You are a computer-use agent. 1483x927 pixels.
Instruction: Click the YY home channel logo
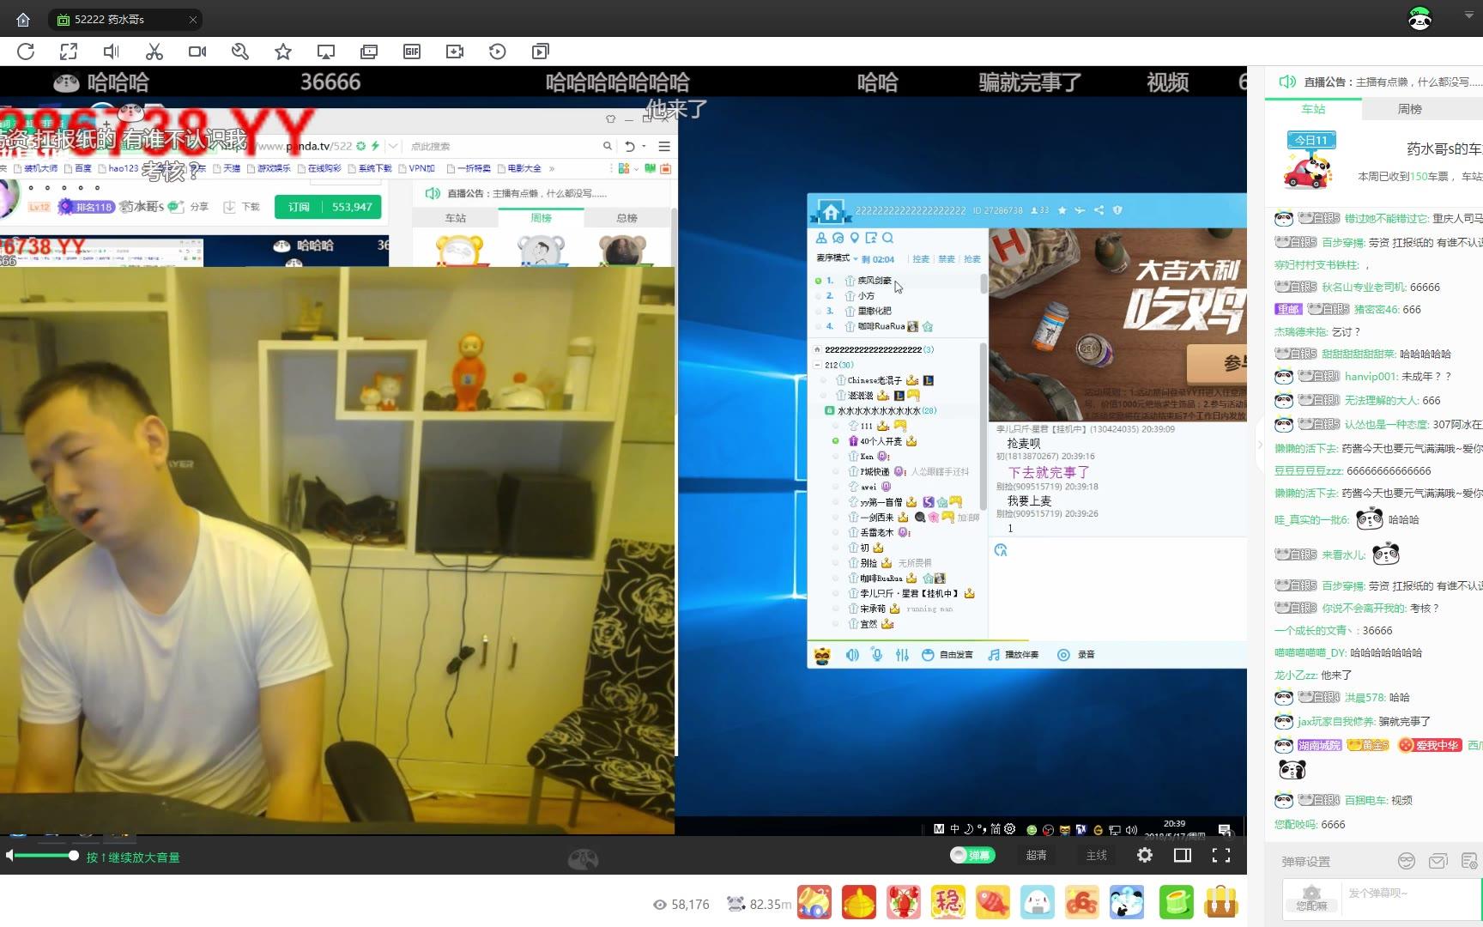[x=831, y=210]
